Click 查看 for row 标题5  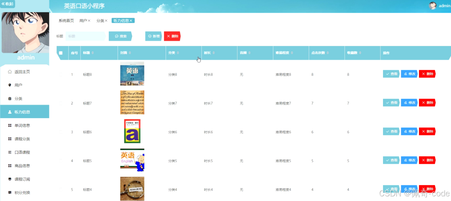[x=391, y=160]
